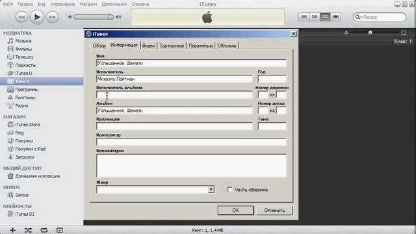
Task: Open the Дополнения menu
Action: (x=114, y=4)
